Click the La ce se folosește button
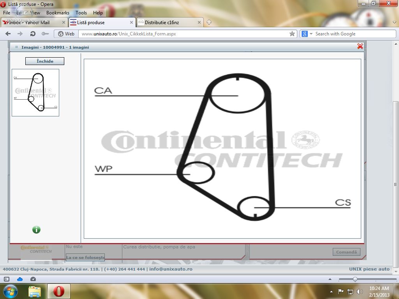Image resolution: width=399 pixels, height=299 pixels. pos(85,257)
